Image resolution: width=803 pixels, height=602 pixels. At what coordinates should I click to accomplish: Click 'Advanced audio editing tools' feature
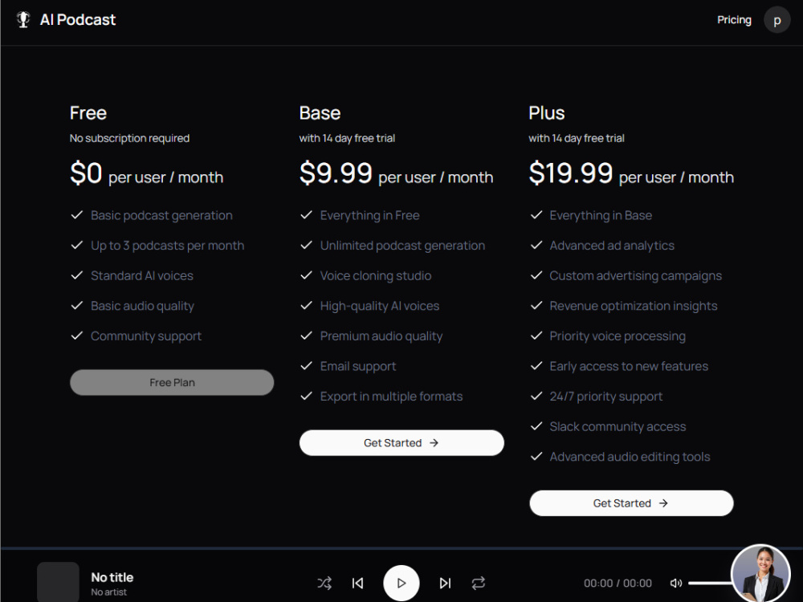(630, 458)
